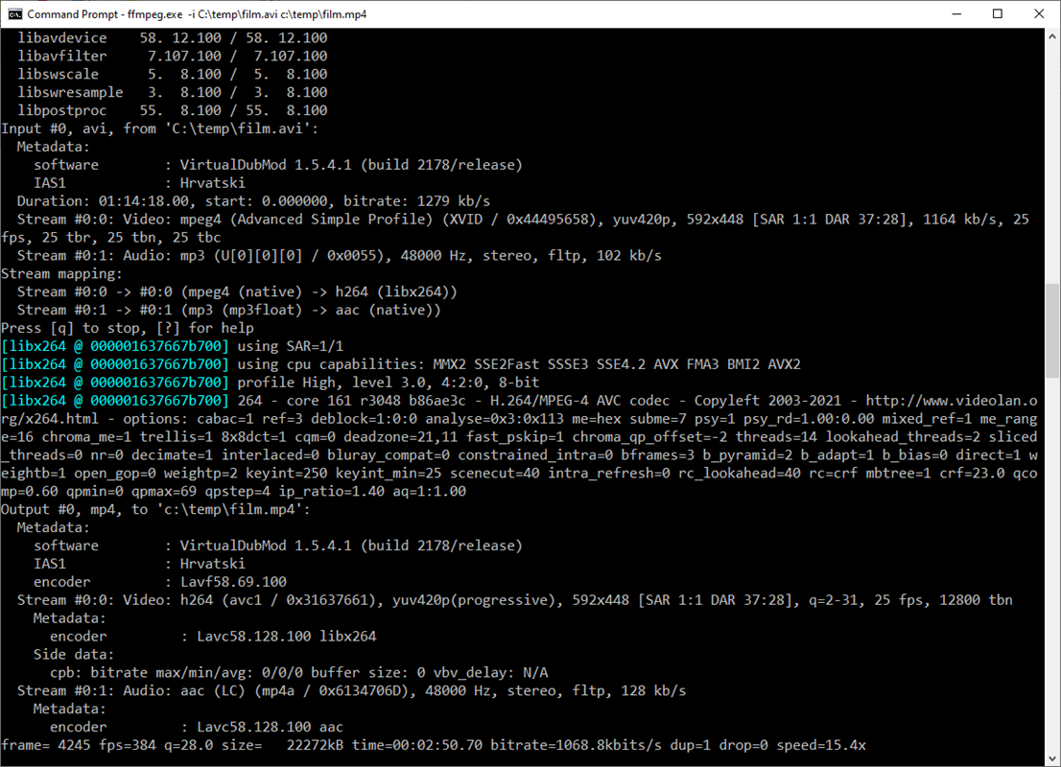Click the 'Stream #0:1: Audio: aac (LC)' line
The height and width of the screenshot is (767, 1061).
coord(352,690)
